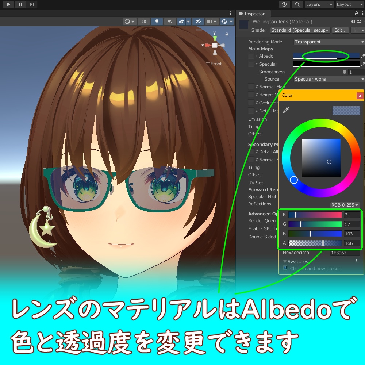Switch to the Inspector tab
This screenshot has width=365, height=365.
[x=253, y=14]
